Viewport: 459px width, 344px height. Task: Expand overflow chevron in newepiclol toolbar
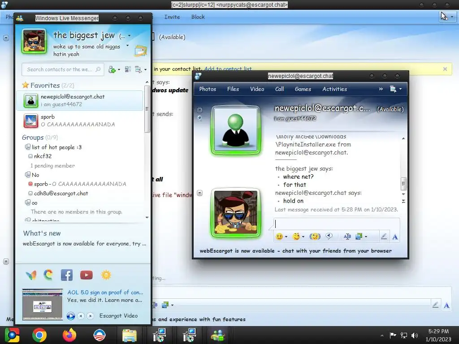(x=381, y=89)
